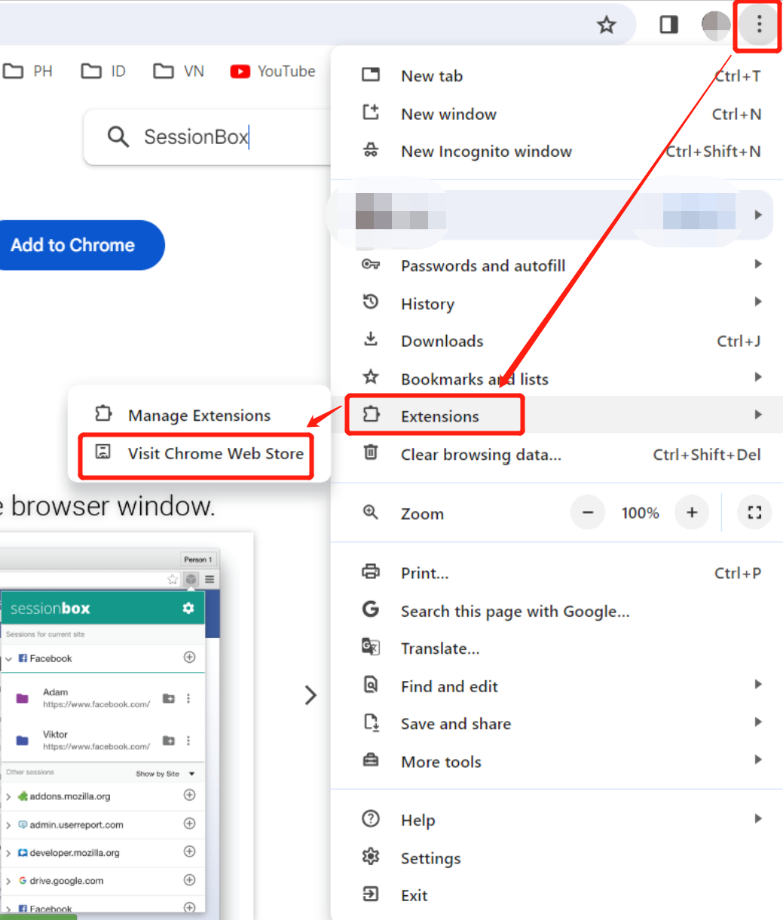Click the toolbox icon beside More tools
The width and height of the screenshot is (783, 920).
(x=371, y=760)
